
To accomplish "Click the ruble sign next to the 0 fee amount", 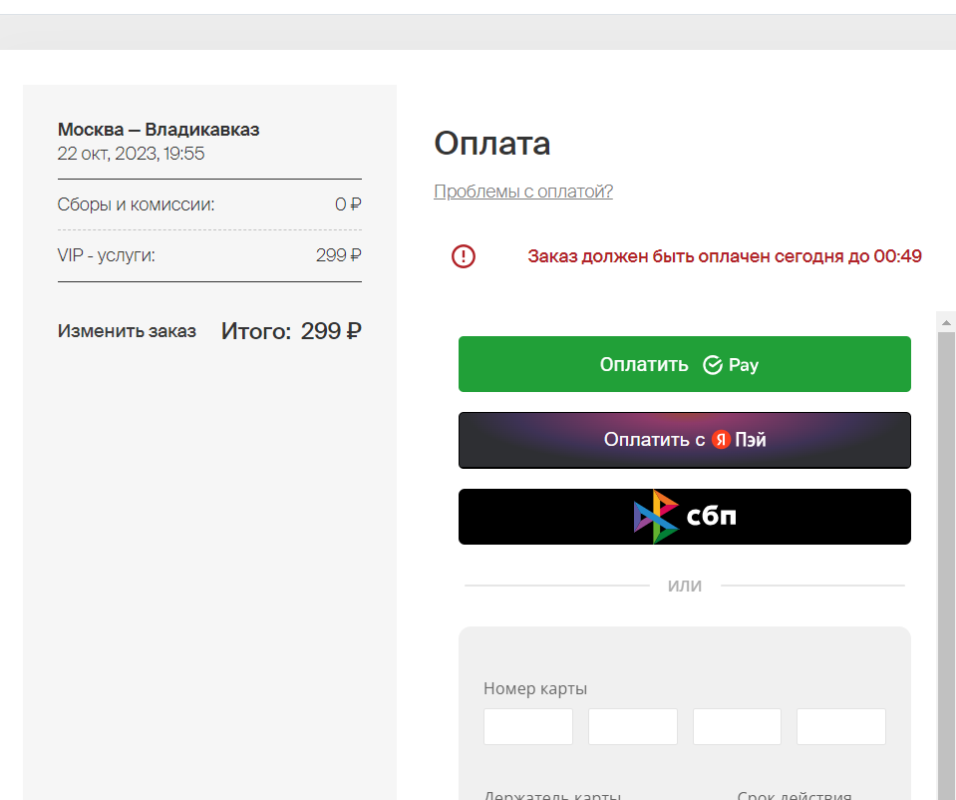I will coord(356,203).
